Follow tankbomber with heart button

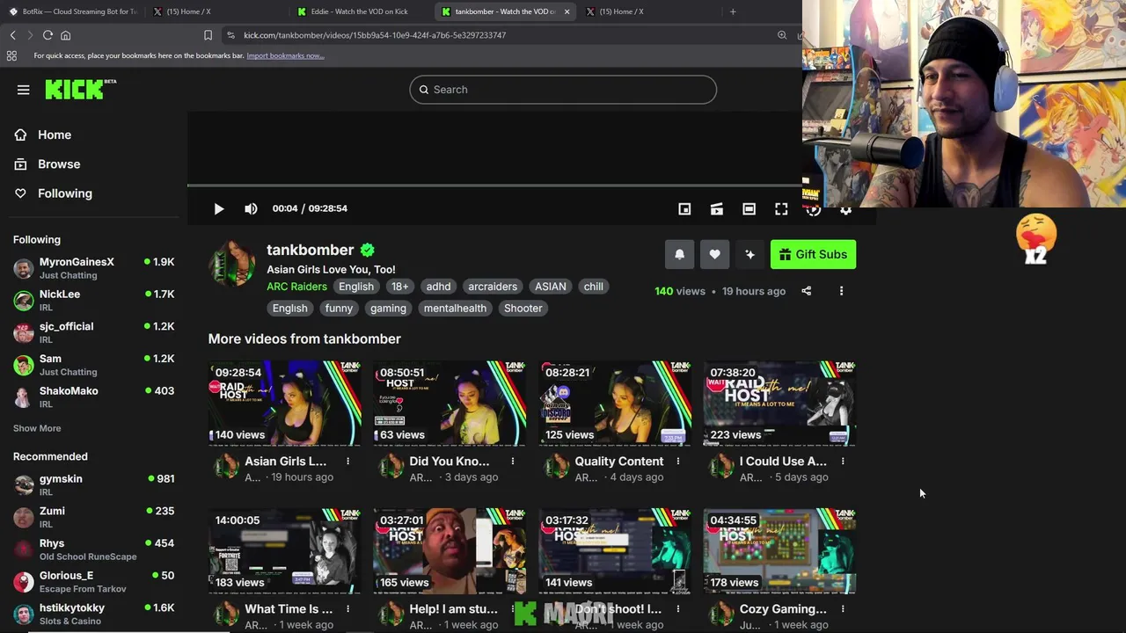click(714, 254)
